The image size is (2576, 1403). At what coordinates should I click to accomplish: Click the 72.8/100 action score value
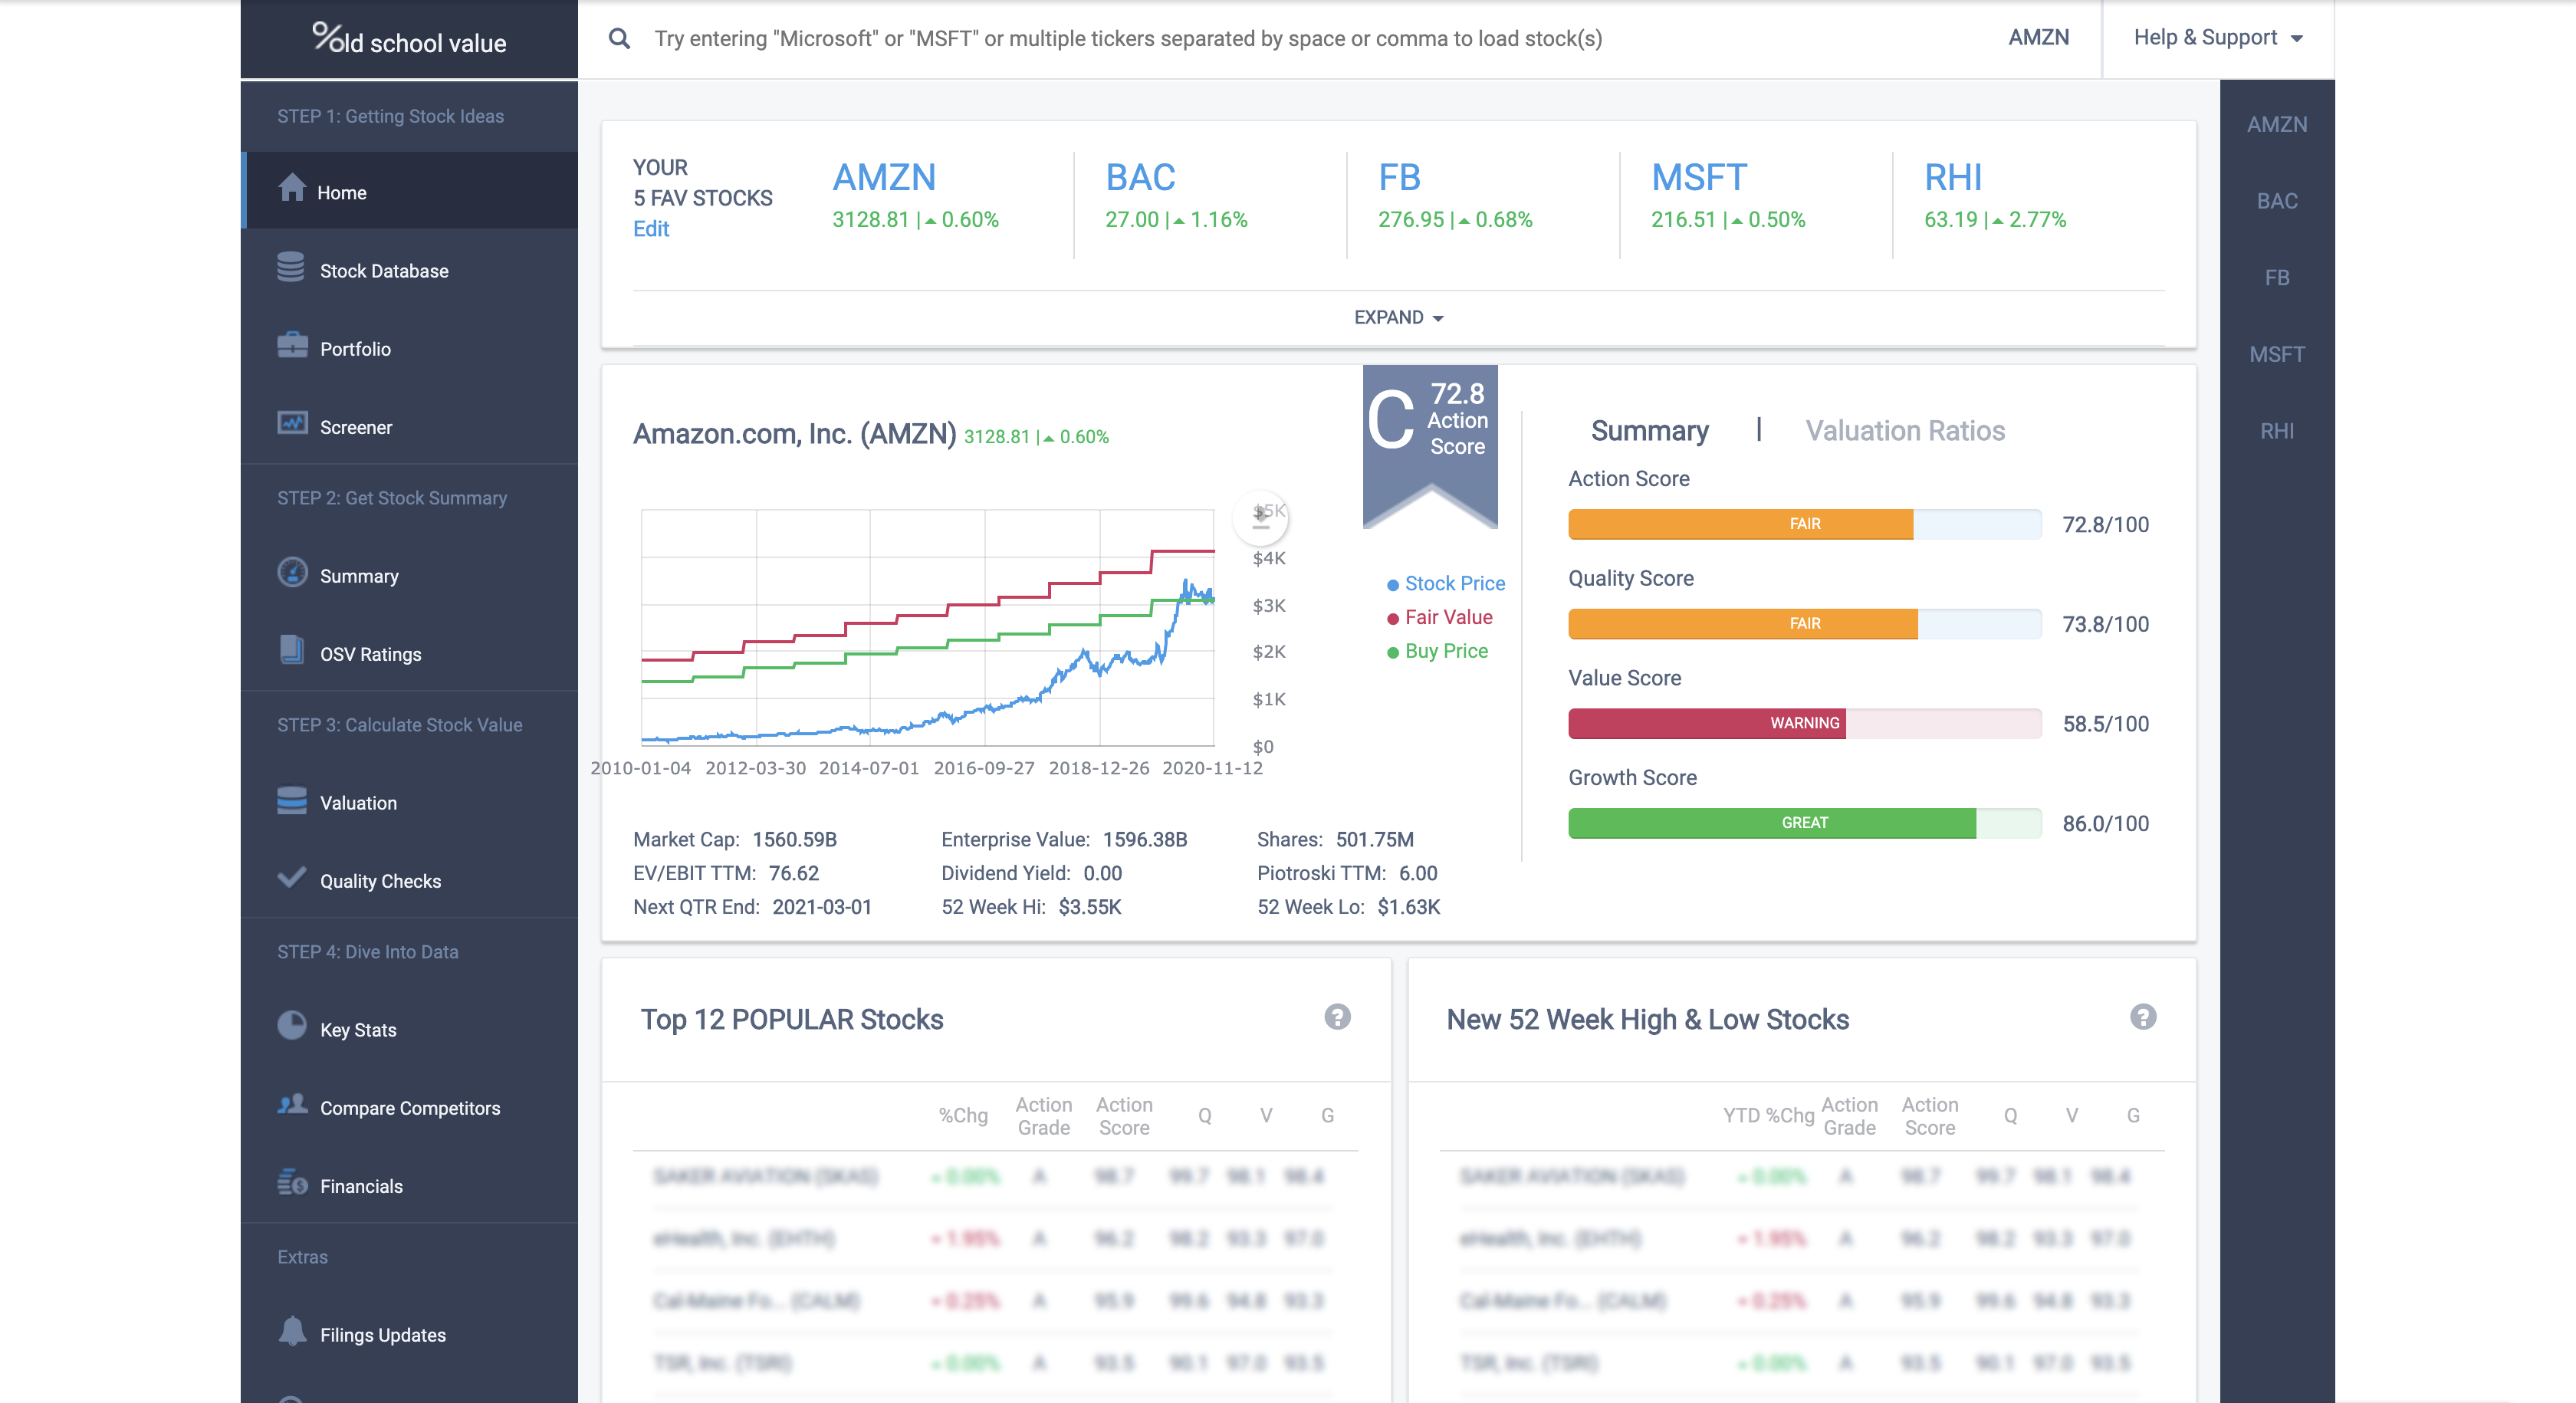2105,524
